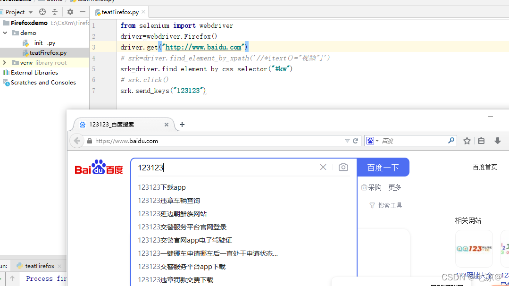The width and height of the screenshot is (509, 286).
Task: Click the send_keys code line
Action: (x=163, y=91)
